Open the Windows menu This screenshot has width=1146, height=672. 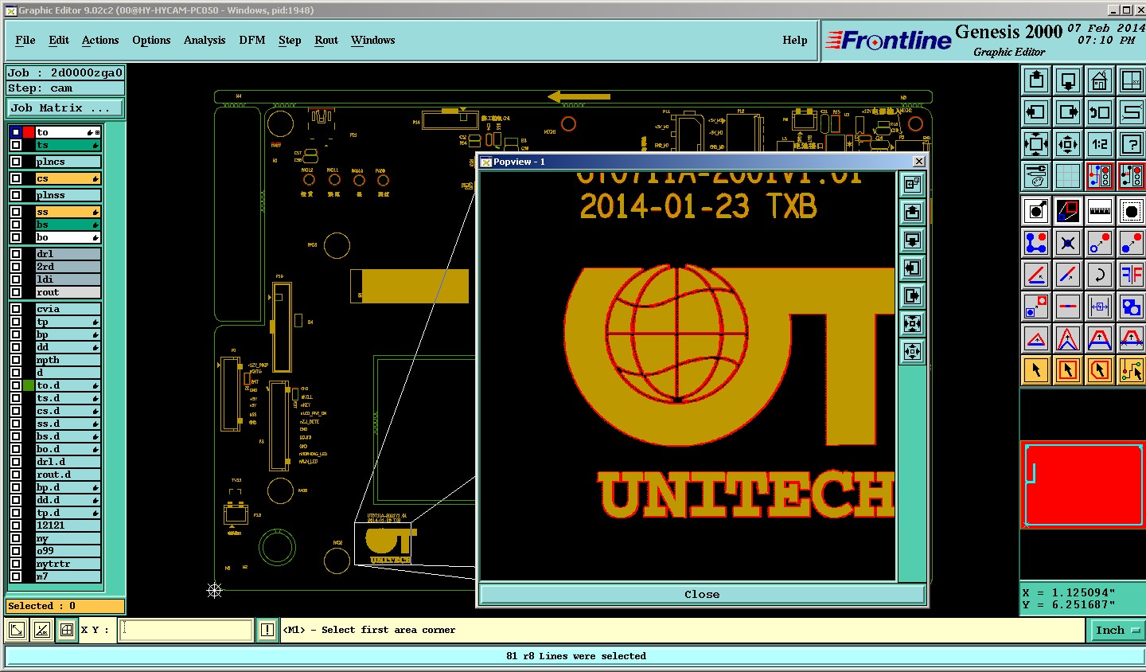pos(373,40)
